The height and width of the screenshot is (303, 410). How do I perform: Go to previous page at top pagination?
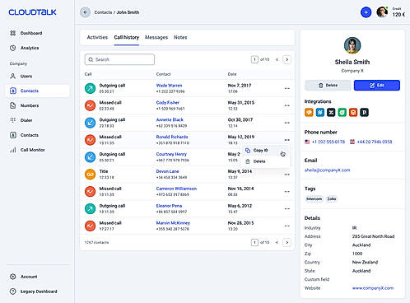tap(277, 59)
